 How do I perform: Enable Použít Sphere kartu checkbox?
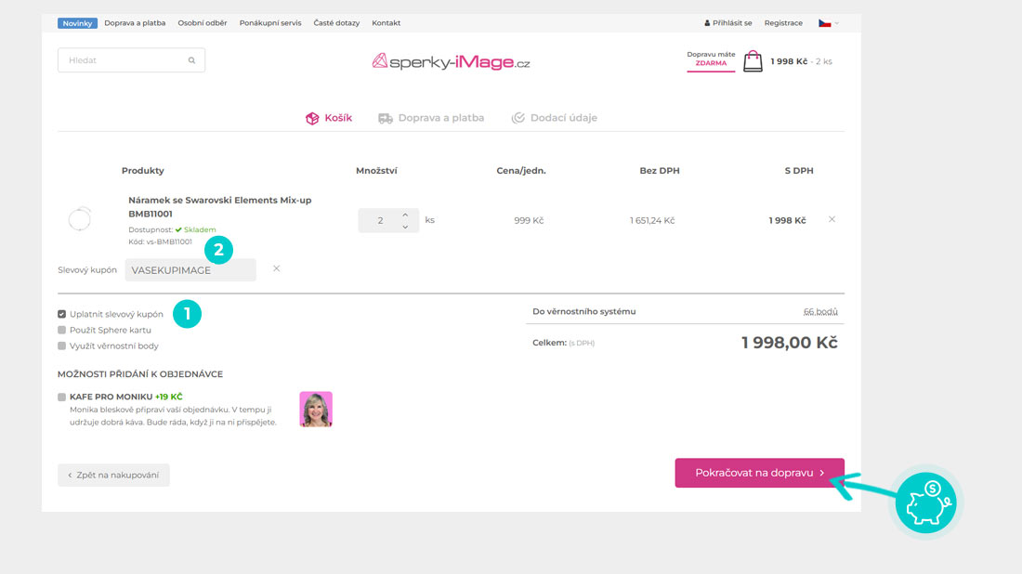[x=62, y=330]
